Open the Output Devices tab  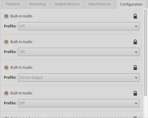click(x=67, y=4)
